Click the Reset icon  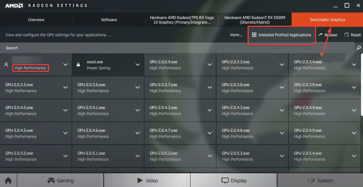click(x=346, y=35)
